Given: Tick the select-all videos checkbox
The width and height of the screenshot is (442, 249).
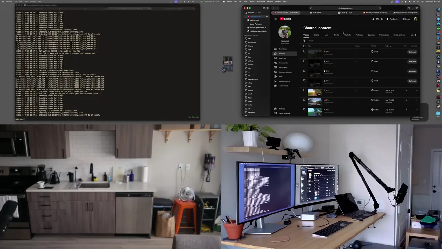Looking at the screenshot, I should pos(304,46).
